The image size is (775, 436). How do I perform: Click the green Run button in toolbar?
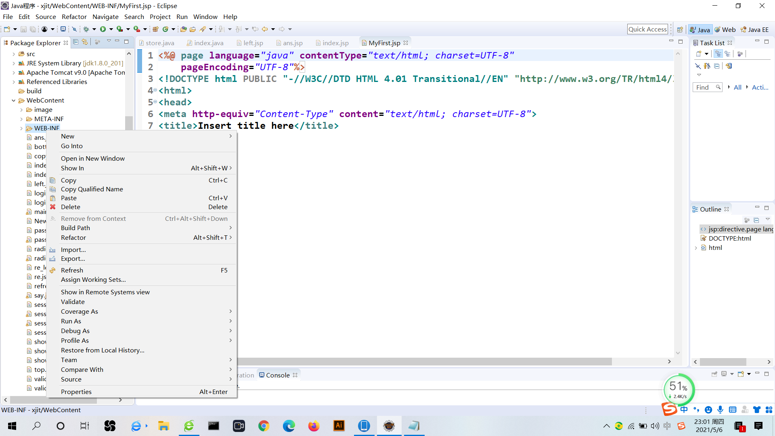coord(103,29)
